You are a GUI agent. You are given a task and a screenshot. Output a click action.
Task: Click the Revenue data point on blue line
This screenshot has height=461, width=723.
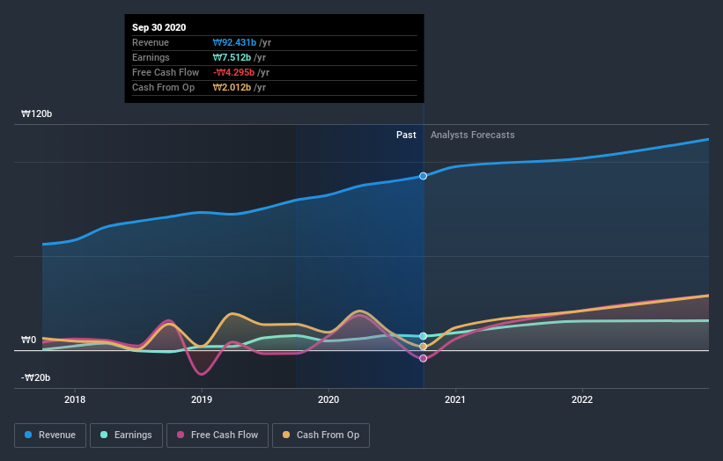coord(423,176)
